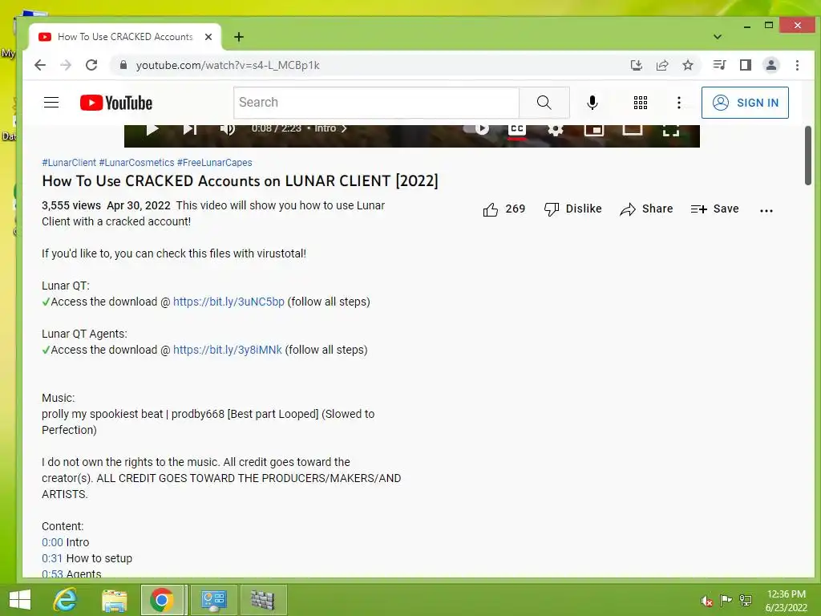Mute the video volume
The height and width of the screenshot is (616, 821).
(227, 129)
